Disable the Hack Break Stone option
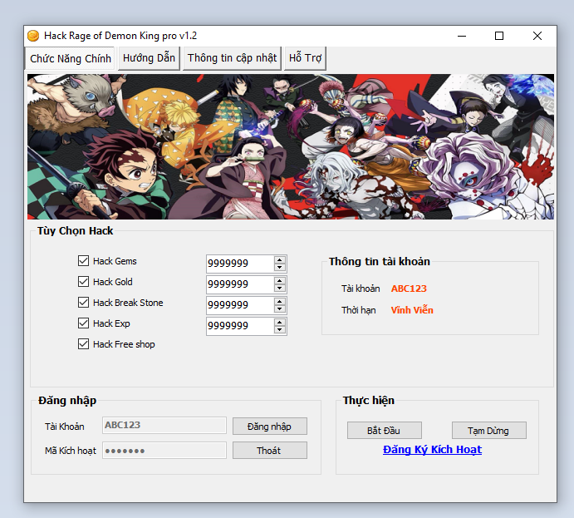574x518 pixels. coord(83,303)
